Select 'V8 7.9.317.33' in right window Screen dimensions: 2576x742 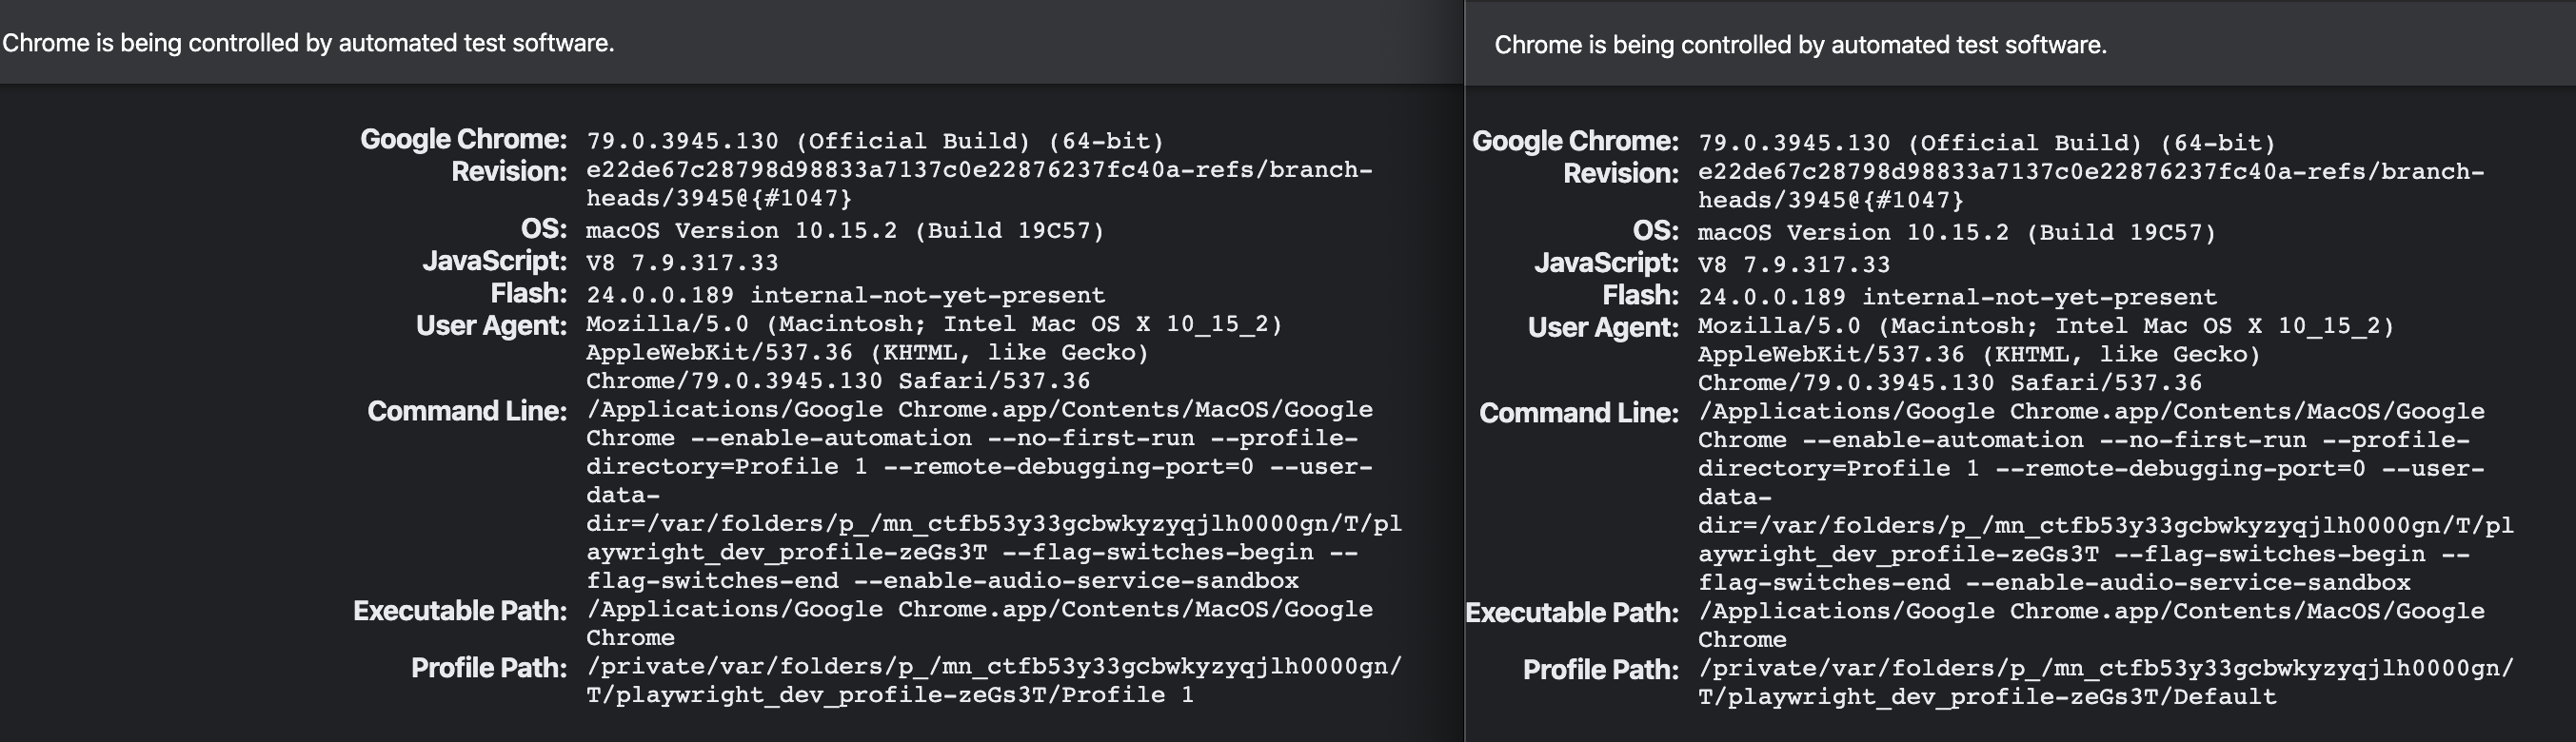1794,264
